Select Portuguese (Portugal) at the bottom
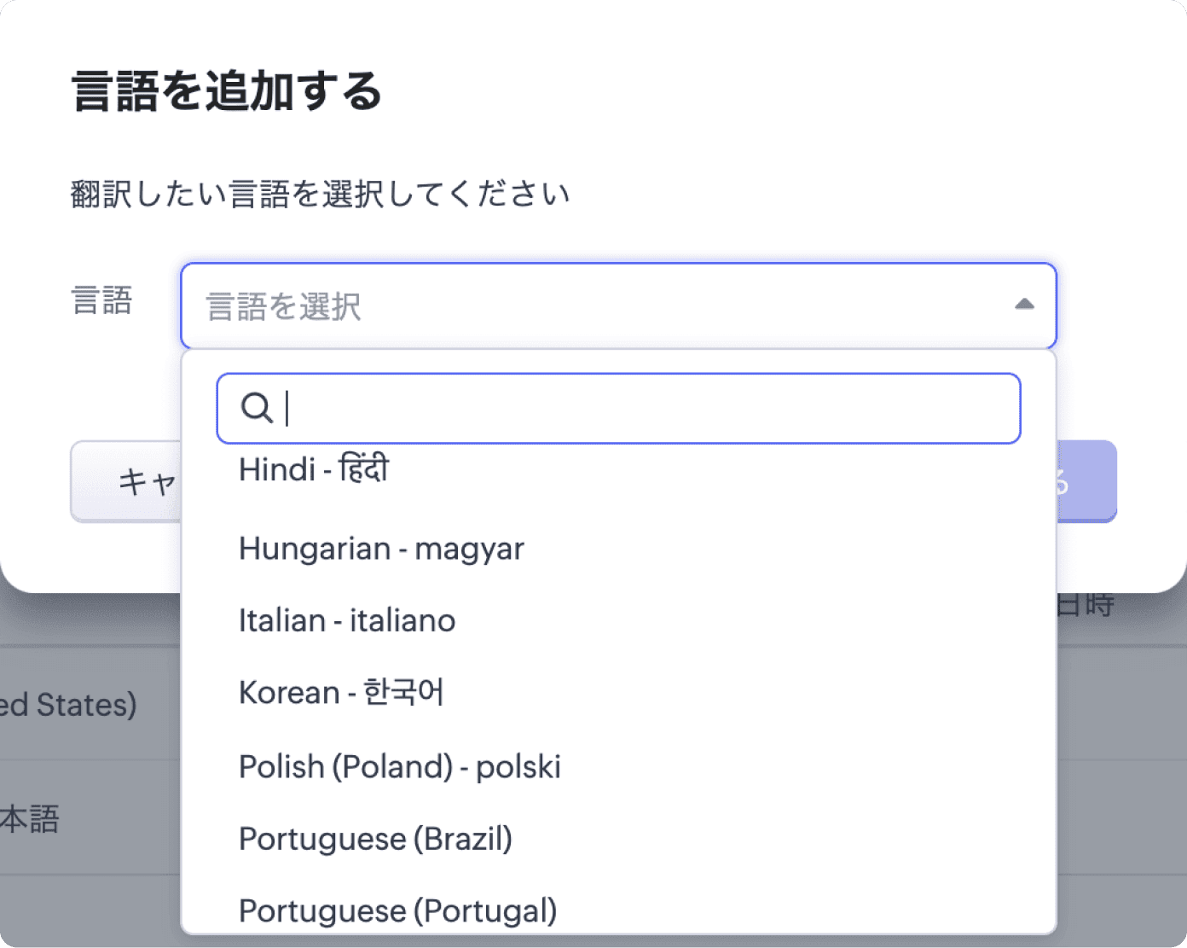Screen dimensions: 1187x948 [397, 910]
